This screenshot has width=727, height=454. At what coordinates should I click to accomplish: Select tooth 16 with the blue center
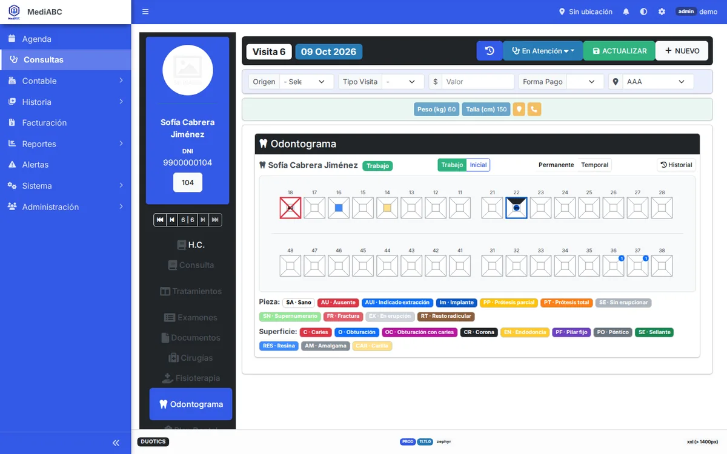point(339,208)
